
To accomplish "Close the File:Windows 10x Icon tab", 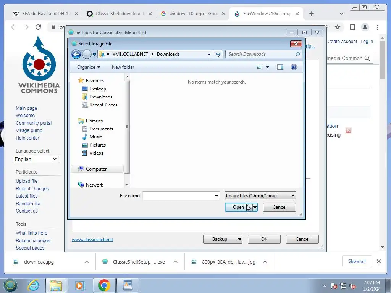I will pyautogui.click(x=297, y=14).
